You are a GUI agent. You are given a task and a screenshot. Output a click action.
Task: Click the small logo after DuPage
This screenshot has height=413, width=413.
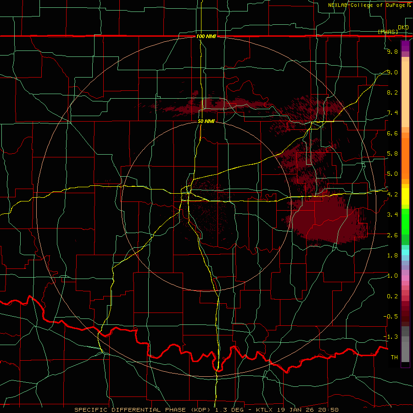(409, 5)
